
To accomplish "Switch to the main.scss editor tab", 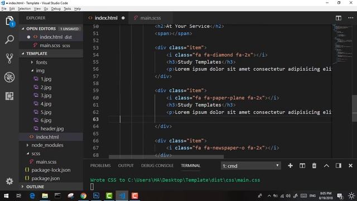I will point(151,18).
